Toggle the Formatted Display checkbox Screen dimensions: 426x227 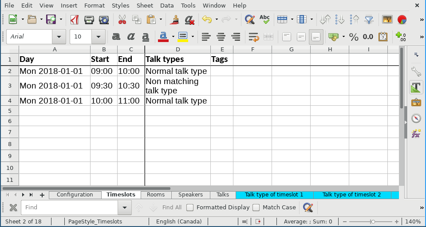point(190,207)
